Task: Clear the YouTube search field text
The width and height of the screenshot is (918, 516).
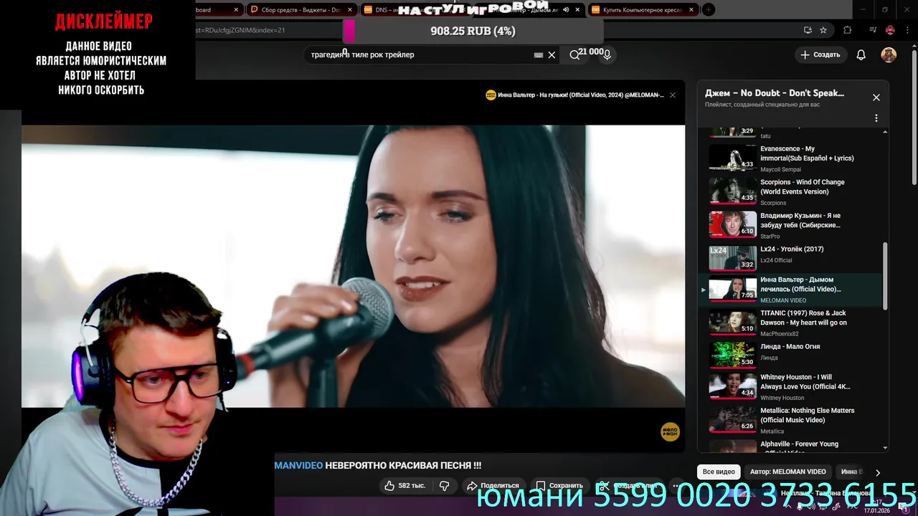Action: pyautogui.click(x=552, y=54)
